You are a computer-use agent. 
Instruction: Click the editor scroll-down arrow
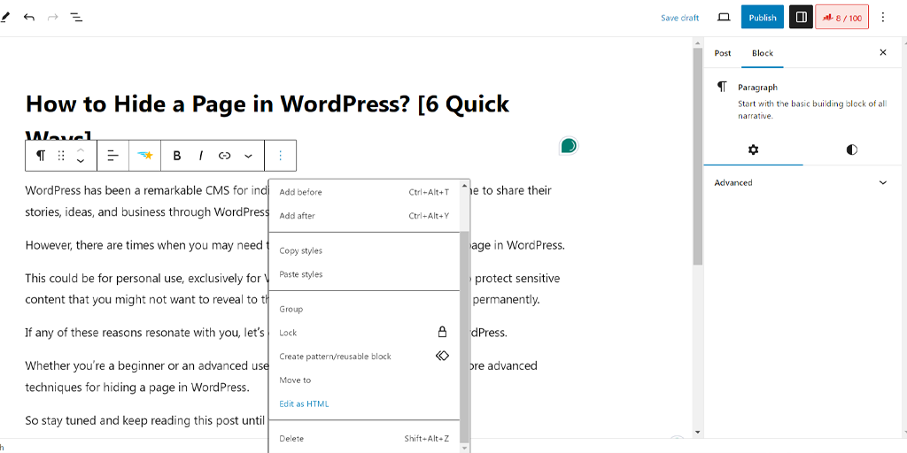[698, 432]
